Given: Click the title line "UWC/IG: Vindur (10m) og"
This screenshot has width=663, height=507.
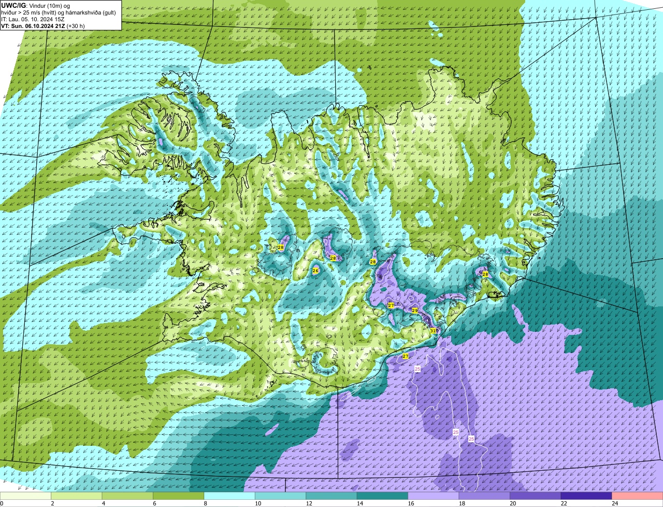Looking at the screenshot, I should click(x=36, y=6).
